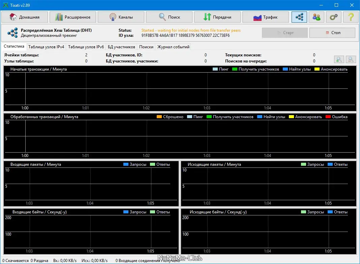360x264 pixels.
Task: Click Ответы swatch in Исходящие байты legend
Action: pyautogui.click(x=330, y=212)
